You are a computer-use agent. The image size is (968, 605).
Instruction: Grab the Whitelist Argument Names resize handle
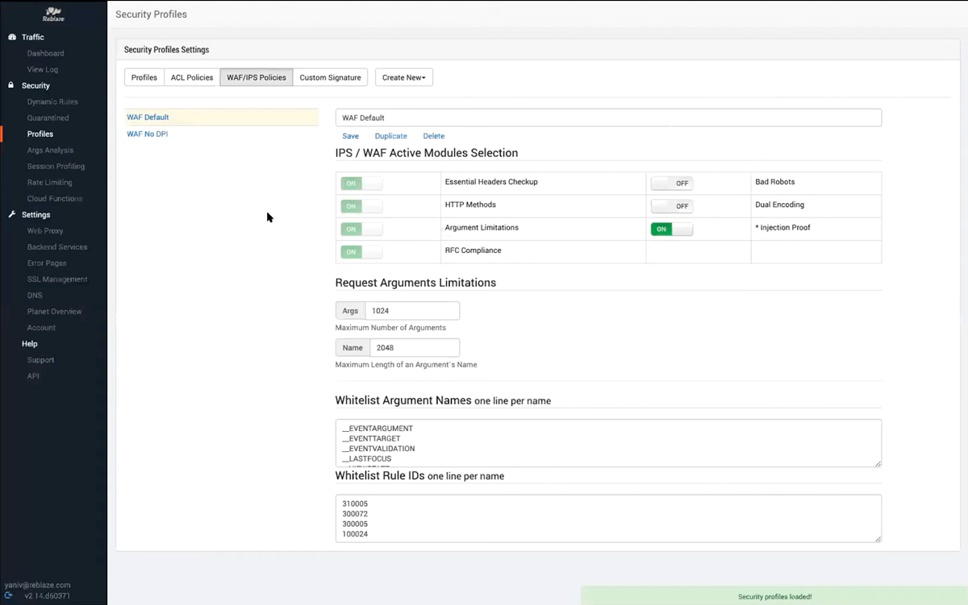click(878, 463)
